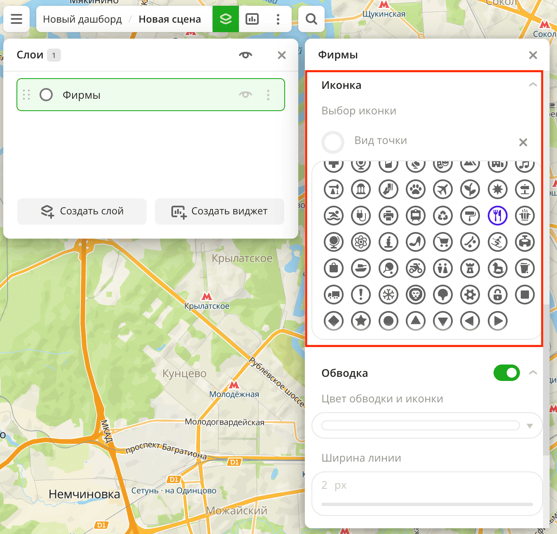Choose the paw print icon

pyautogui.click(x=416, y=189)
